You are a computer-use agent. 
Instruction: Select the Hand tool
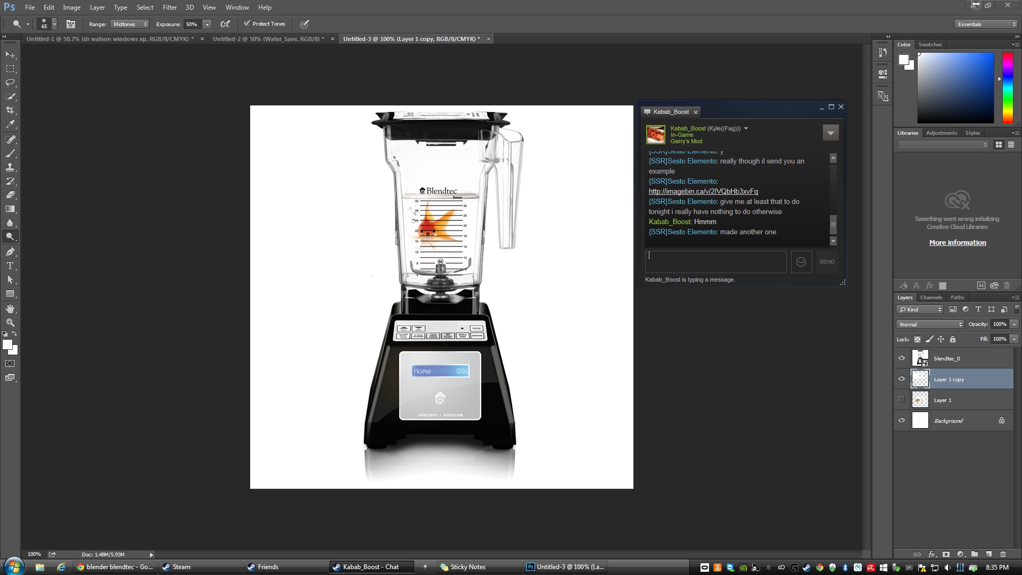pos(10,309)
